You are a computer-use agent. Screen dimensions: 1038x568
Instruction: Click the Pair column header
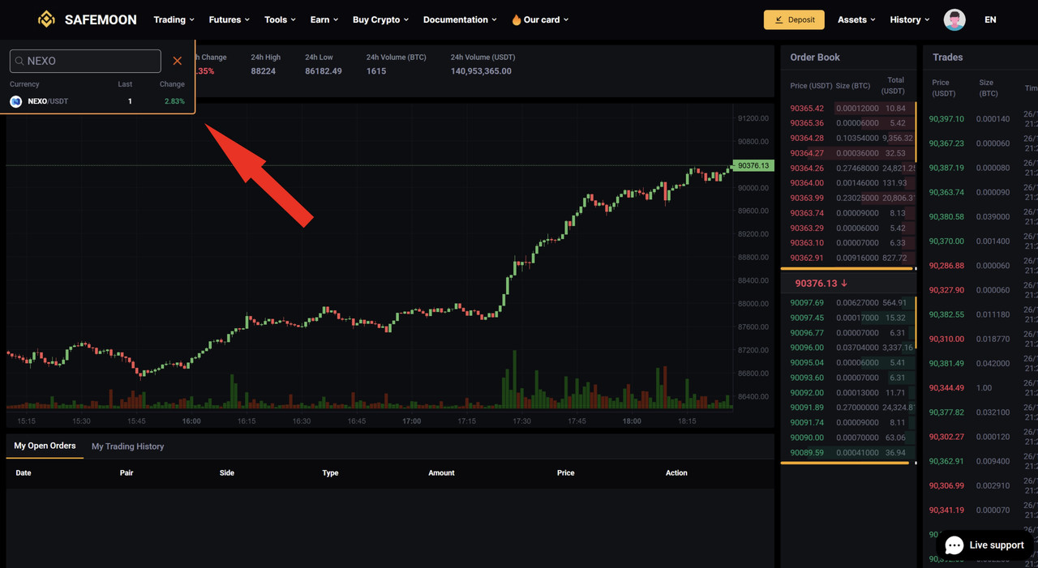(127, 473)
